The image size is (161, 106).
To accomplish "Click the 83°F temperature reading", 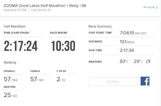I will coord(124,61).
